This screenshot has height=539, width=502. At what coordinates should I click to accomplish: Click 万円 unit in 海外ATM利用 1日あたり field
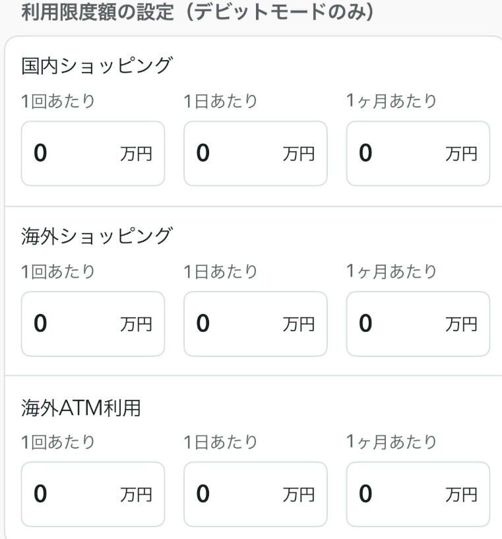point(299,494)
